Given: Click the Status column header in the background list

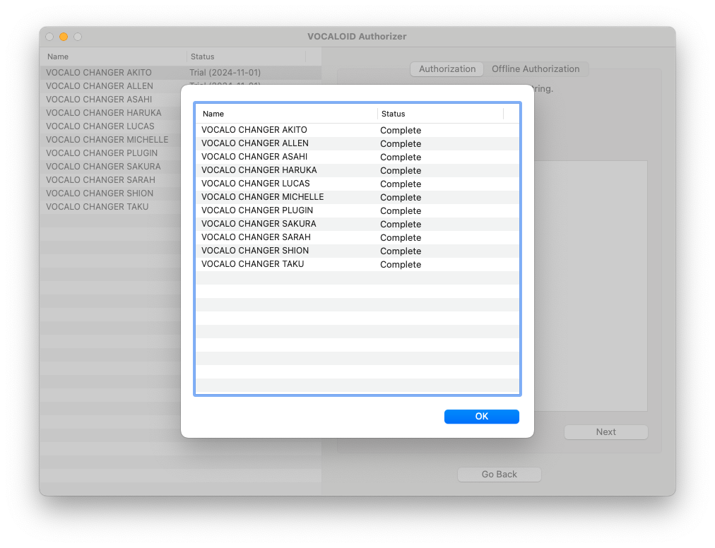Looking at the screenshot, I should coord(247,56).
